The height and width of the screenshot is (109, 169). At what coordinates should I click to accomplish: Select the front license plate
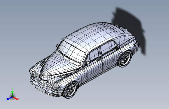tap(41, 89)
